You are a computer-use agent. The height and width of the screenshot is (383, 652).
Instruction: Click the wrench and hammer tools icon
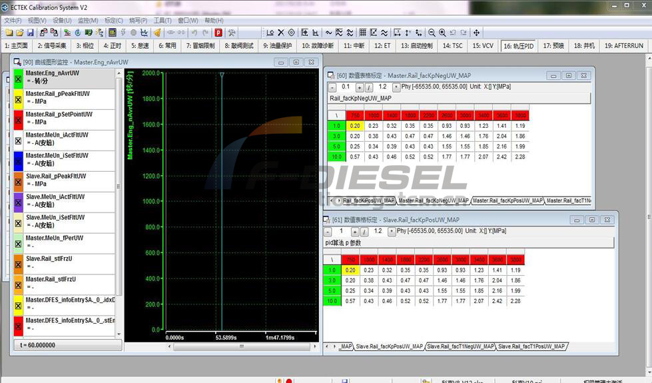(x=232, y=33)
